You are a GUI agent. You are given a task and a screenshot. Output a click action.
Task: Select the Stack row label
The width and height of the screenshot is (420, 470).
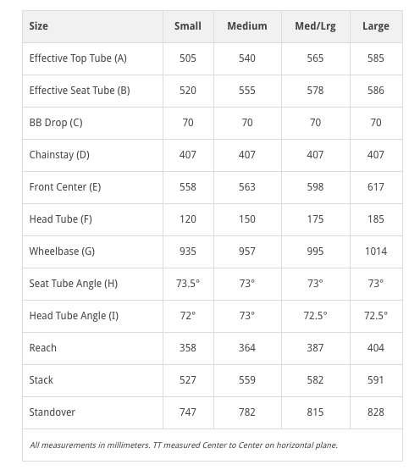click(41, 380)
